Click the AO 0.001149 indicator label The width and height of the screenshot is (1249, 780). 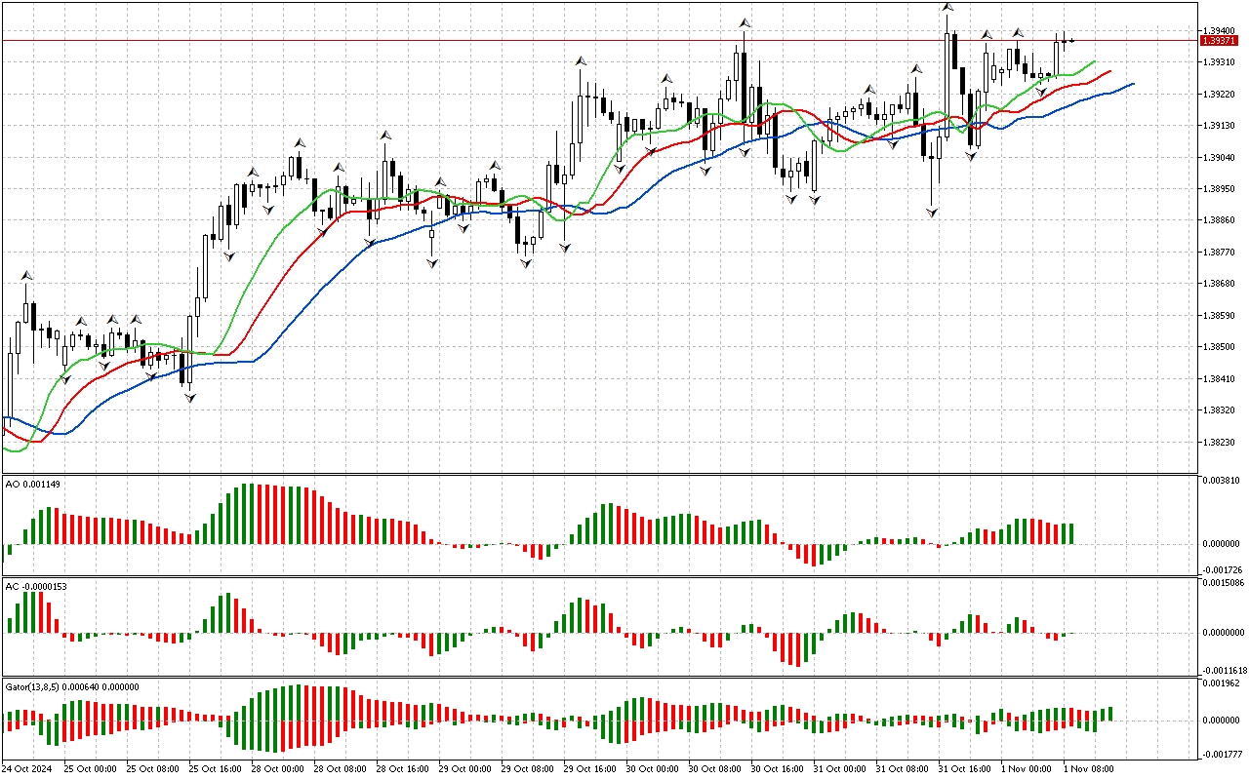pyautogui.click(x=32, y=485)
